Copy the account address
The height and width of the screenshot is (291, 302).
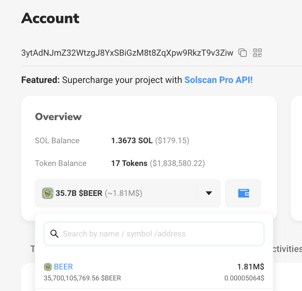tap(243, 53)
